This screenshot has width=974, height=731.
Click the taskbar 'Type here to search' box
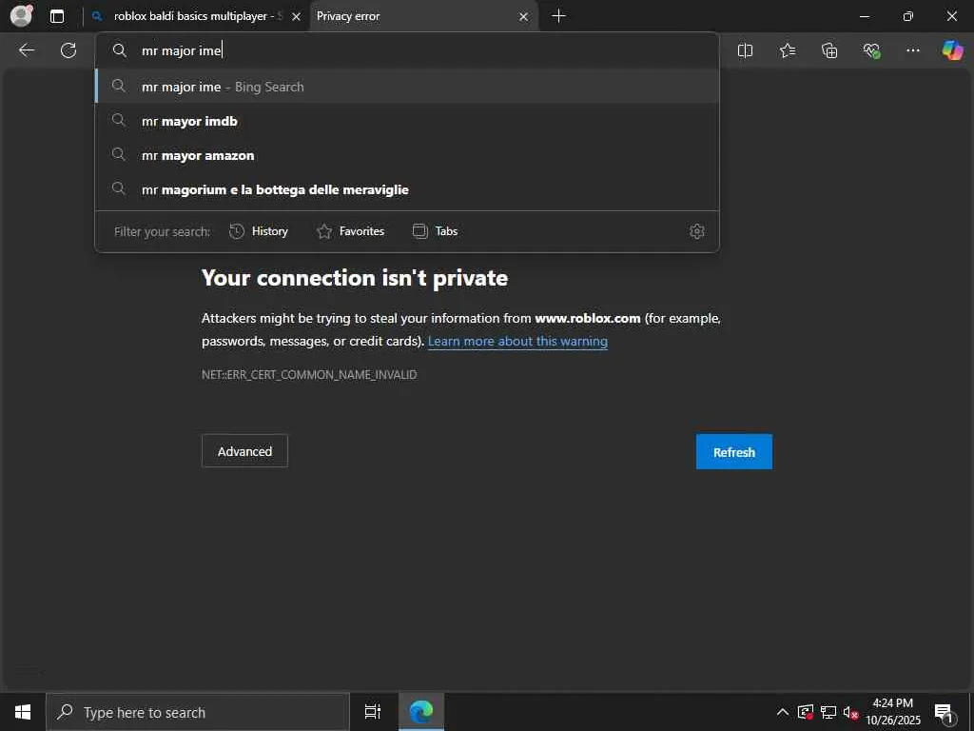pyautogui.click(x=198, y=712)
